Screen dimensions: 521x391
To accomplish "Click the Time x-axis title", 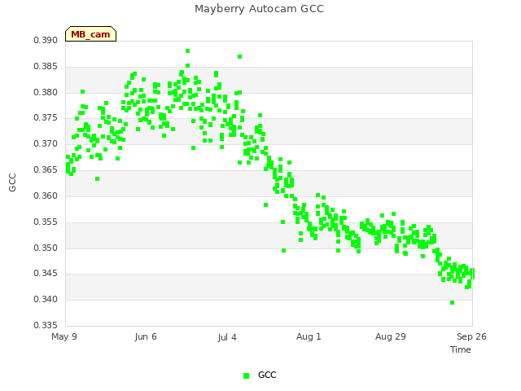I will (461, 349).
